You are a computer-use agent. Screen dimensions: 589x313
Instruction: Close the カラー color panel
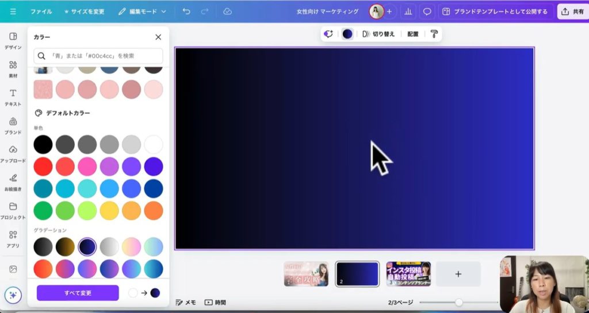tap(158, 37)
